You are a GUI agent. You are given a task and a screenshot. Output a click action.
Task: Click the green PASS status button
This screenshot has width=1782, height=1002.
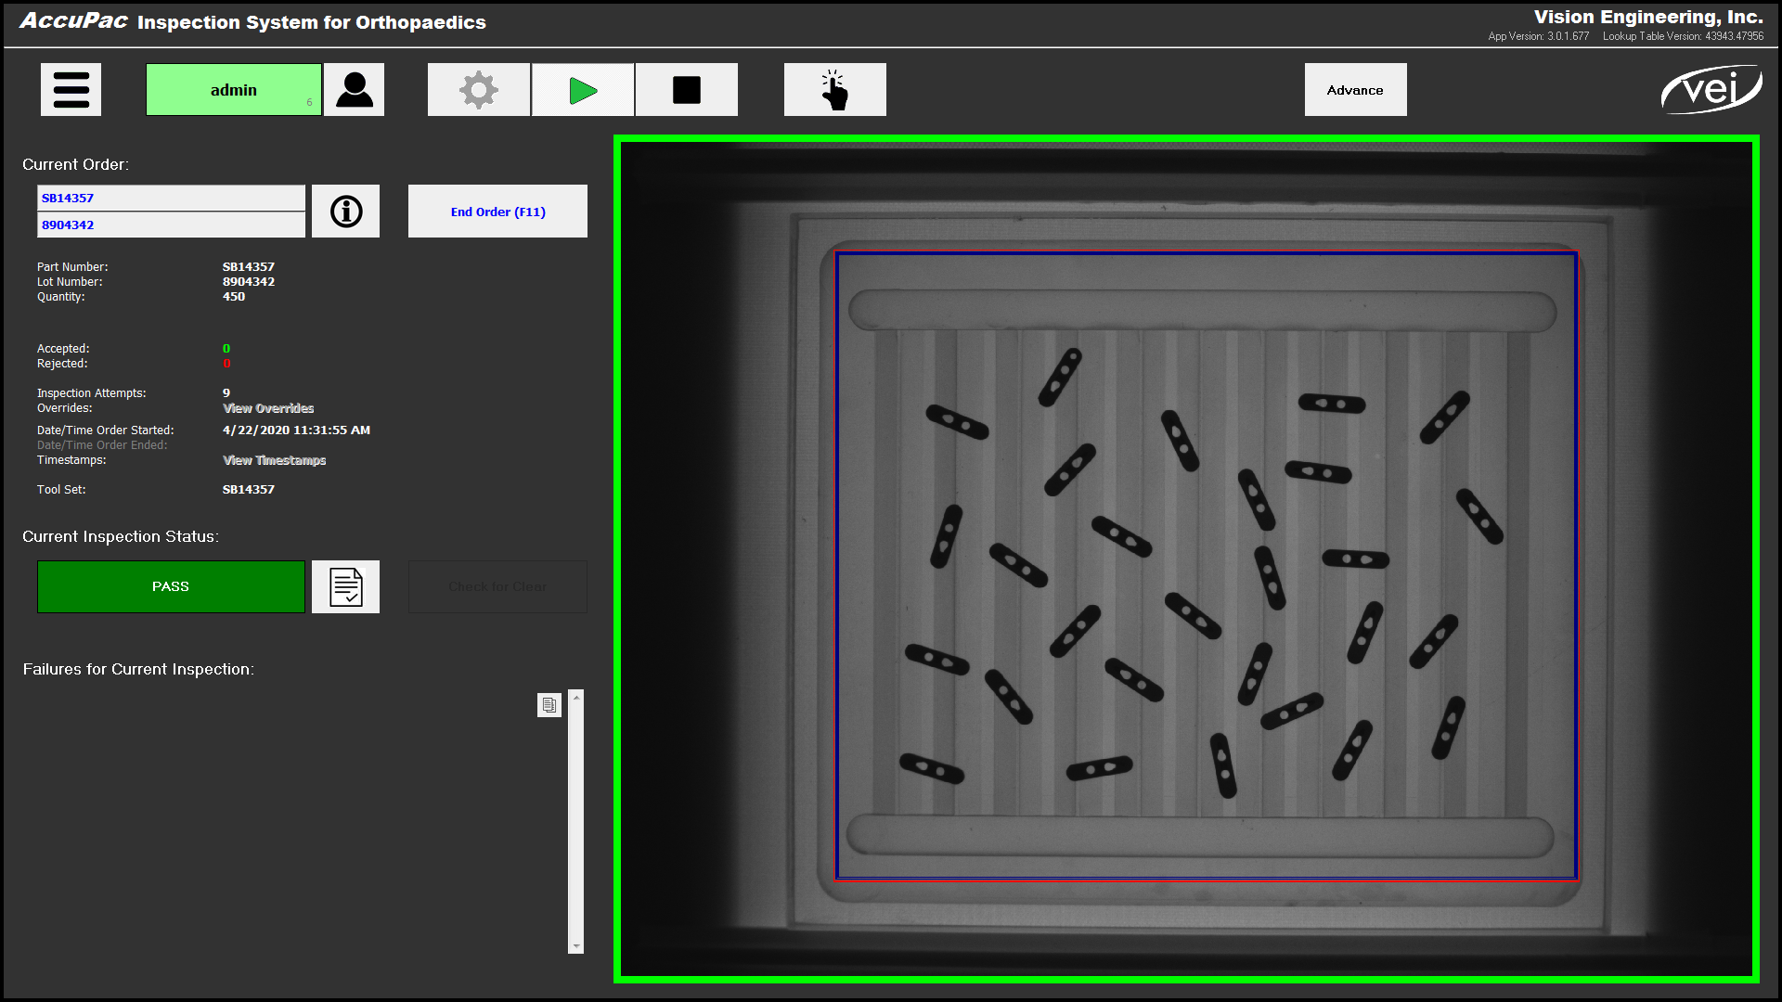pyautogui.click(x=171, y=586)
